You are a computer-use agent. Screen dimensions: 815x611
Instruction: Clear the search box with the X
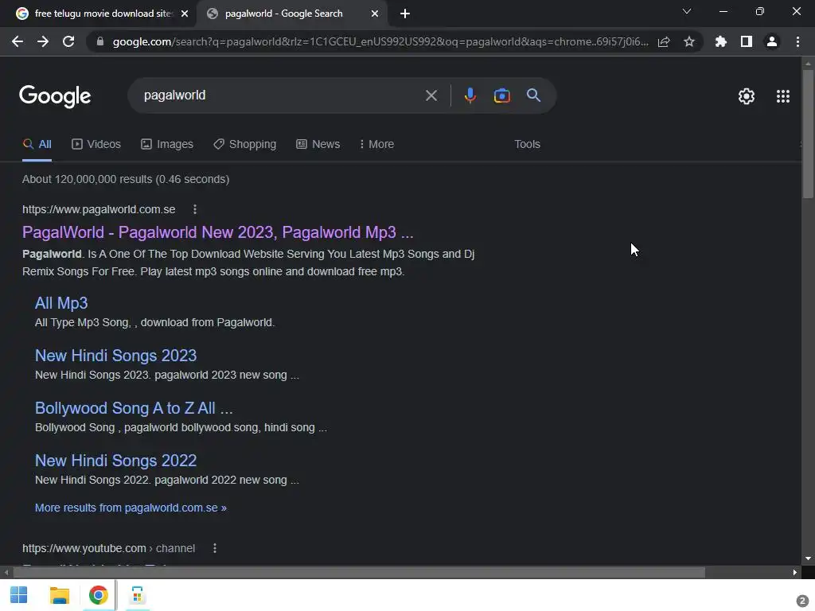click(431, 95)
